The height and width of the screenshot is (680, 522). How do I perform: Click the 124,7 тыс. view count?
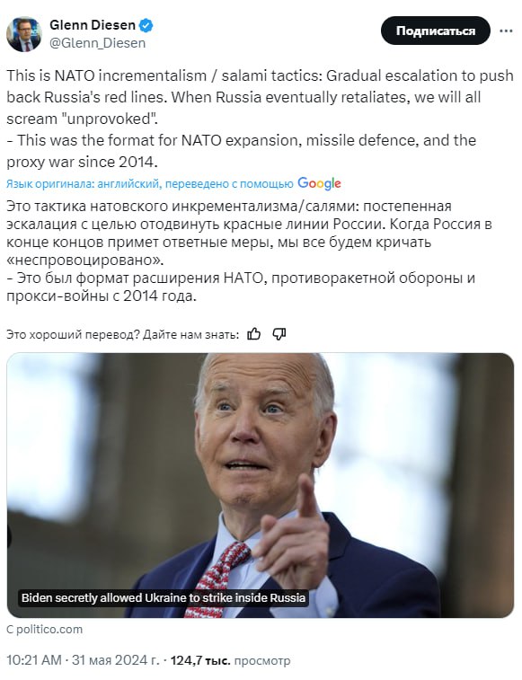[x=200, y=660]
